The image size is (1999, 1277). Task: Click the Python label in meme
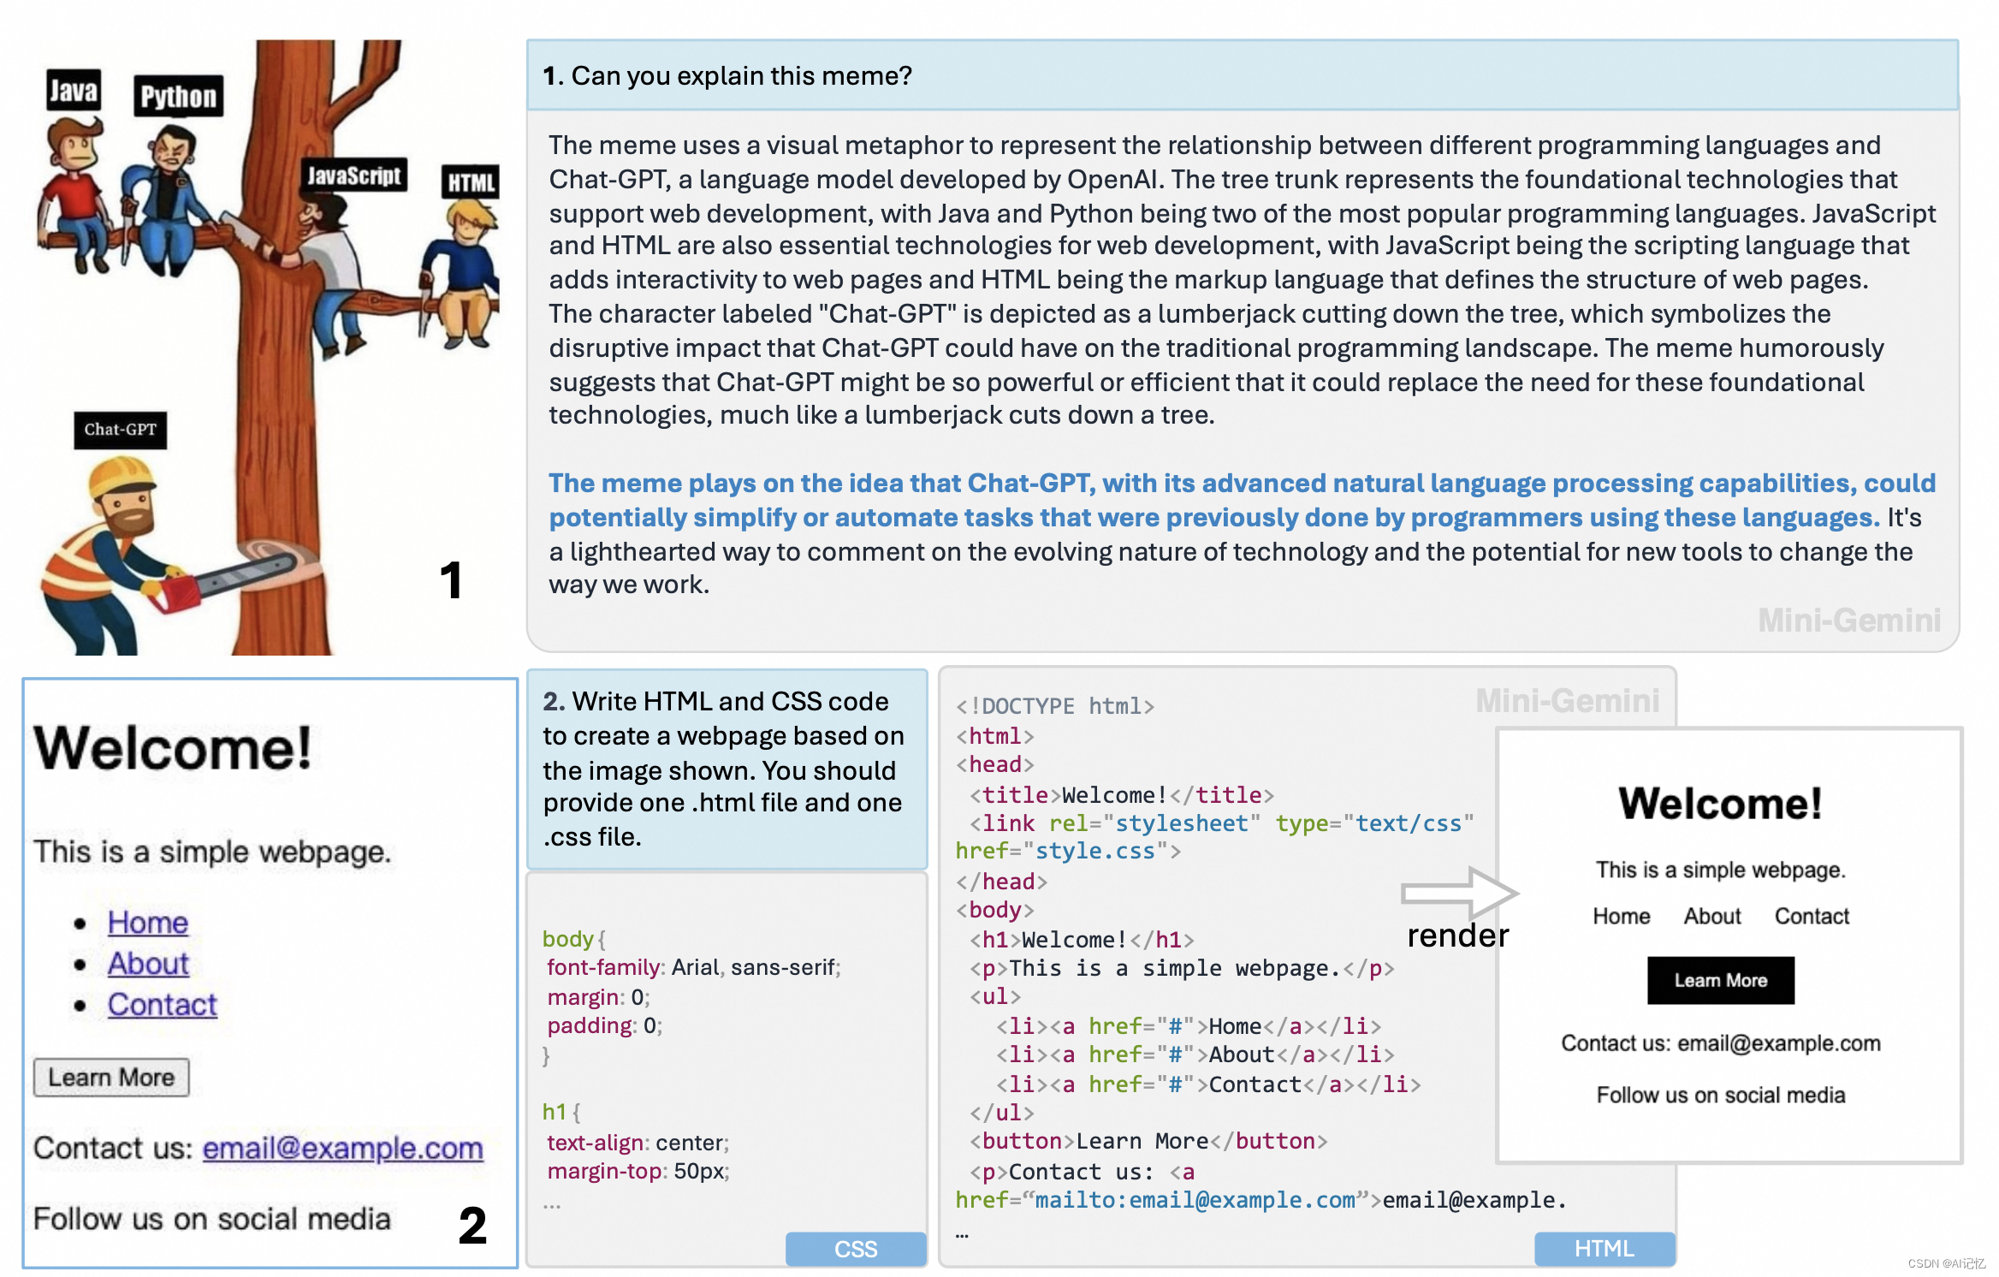point(178,97)
